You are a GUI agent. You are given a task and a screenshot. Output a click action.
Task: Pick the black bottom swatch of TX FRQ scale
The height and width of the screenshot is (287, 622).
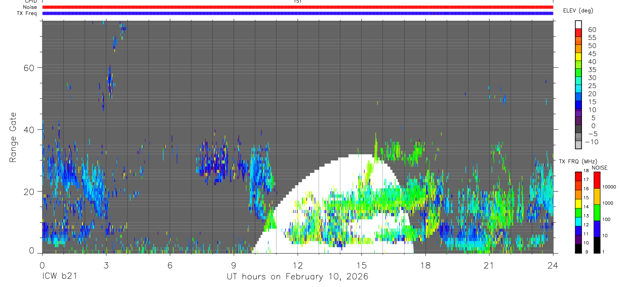(x=579, y=249)
